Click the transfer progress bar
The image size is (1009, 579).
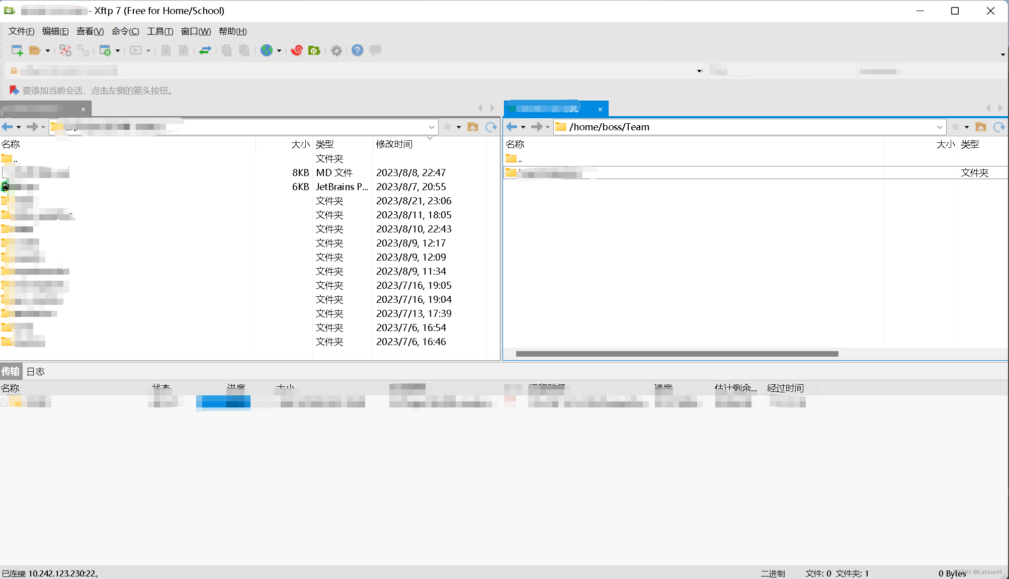pos(223,402)
